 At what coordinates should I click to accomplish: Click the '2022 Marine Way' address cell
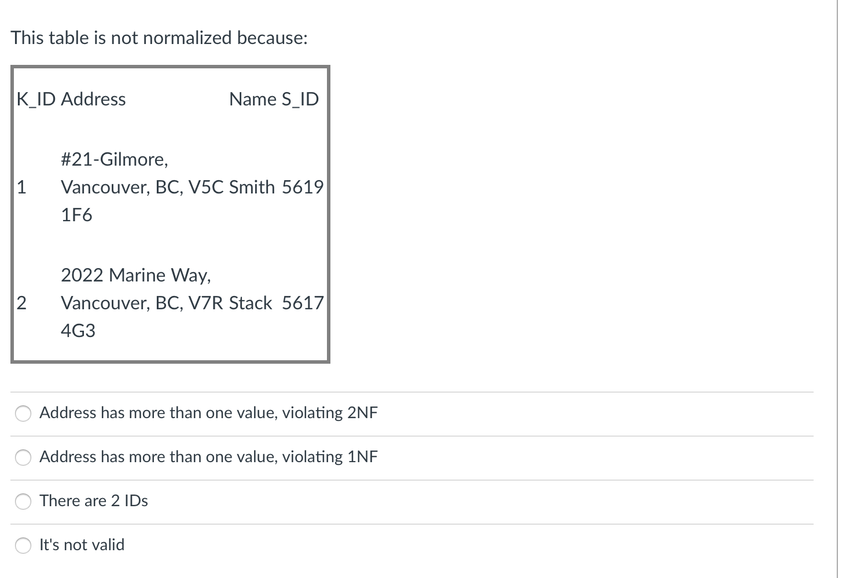(137, 275)
